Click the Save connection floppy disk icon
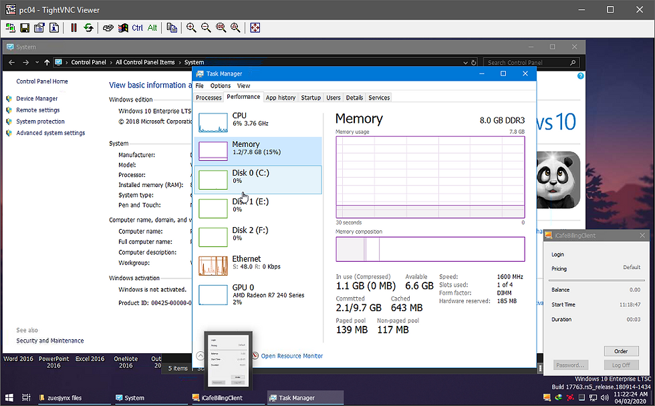Screen dimensions: 655x406 point(25,28)
